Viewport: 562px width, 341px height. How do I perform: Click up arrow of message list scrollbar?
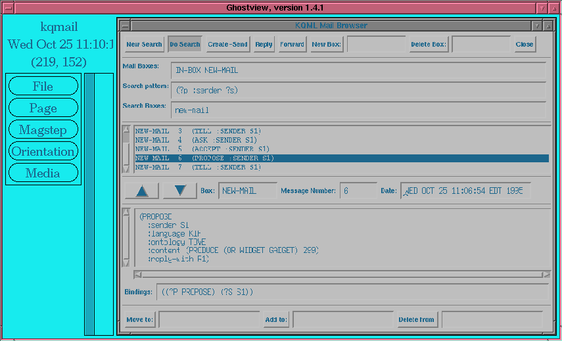coord(126,129)
